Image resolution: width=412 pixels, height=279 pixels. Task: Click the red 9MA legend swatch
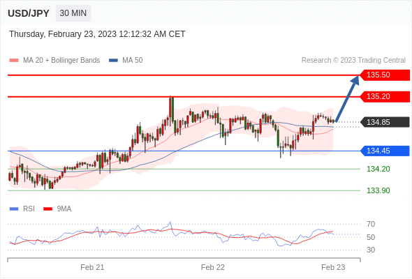point(47,209)
